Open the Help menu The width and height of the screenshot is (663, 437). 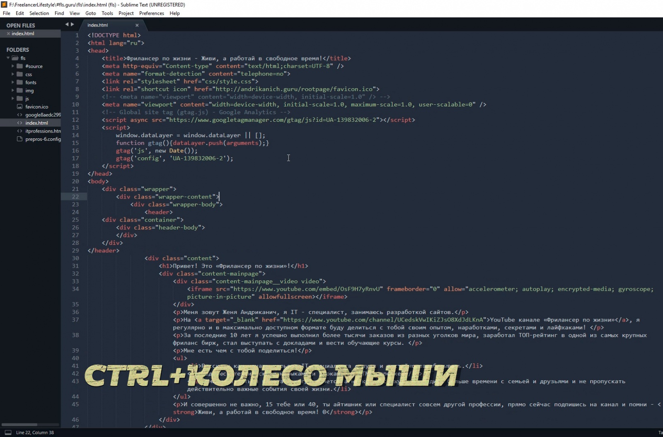[x=174, y=13]
